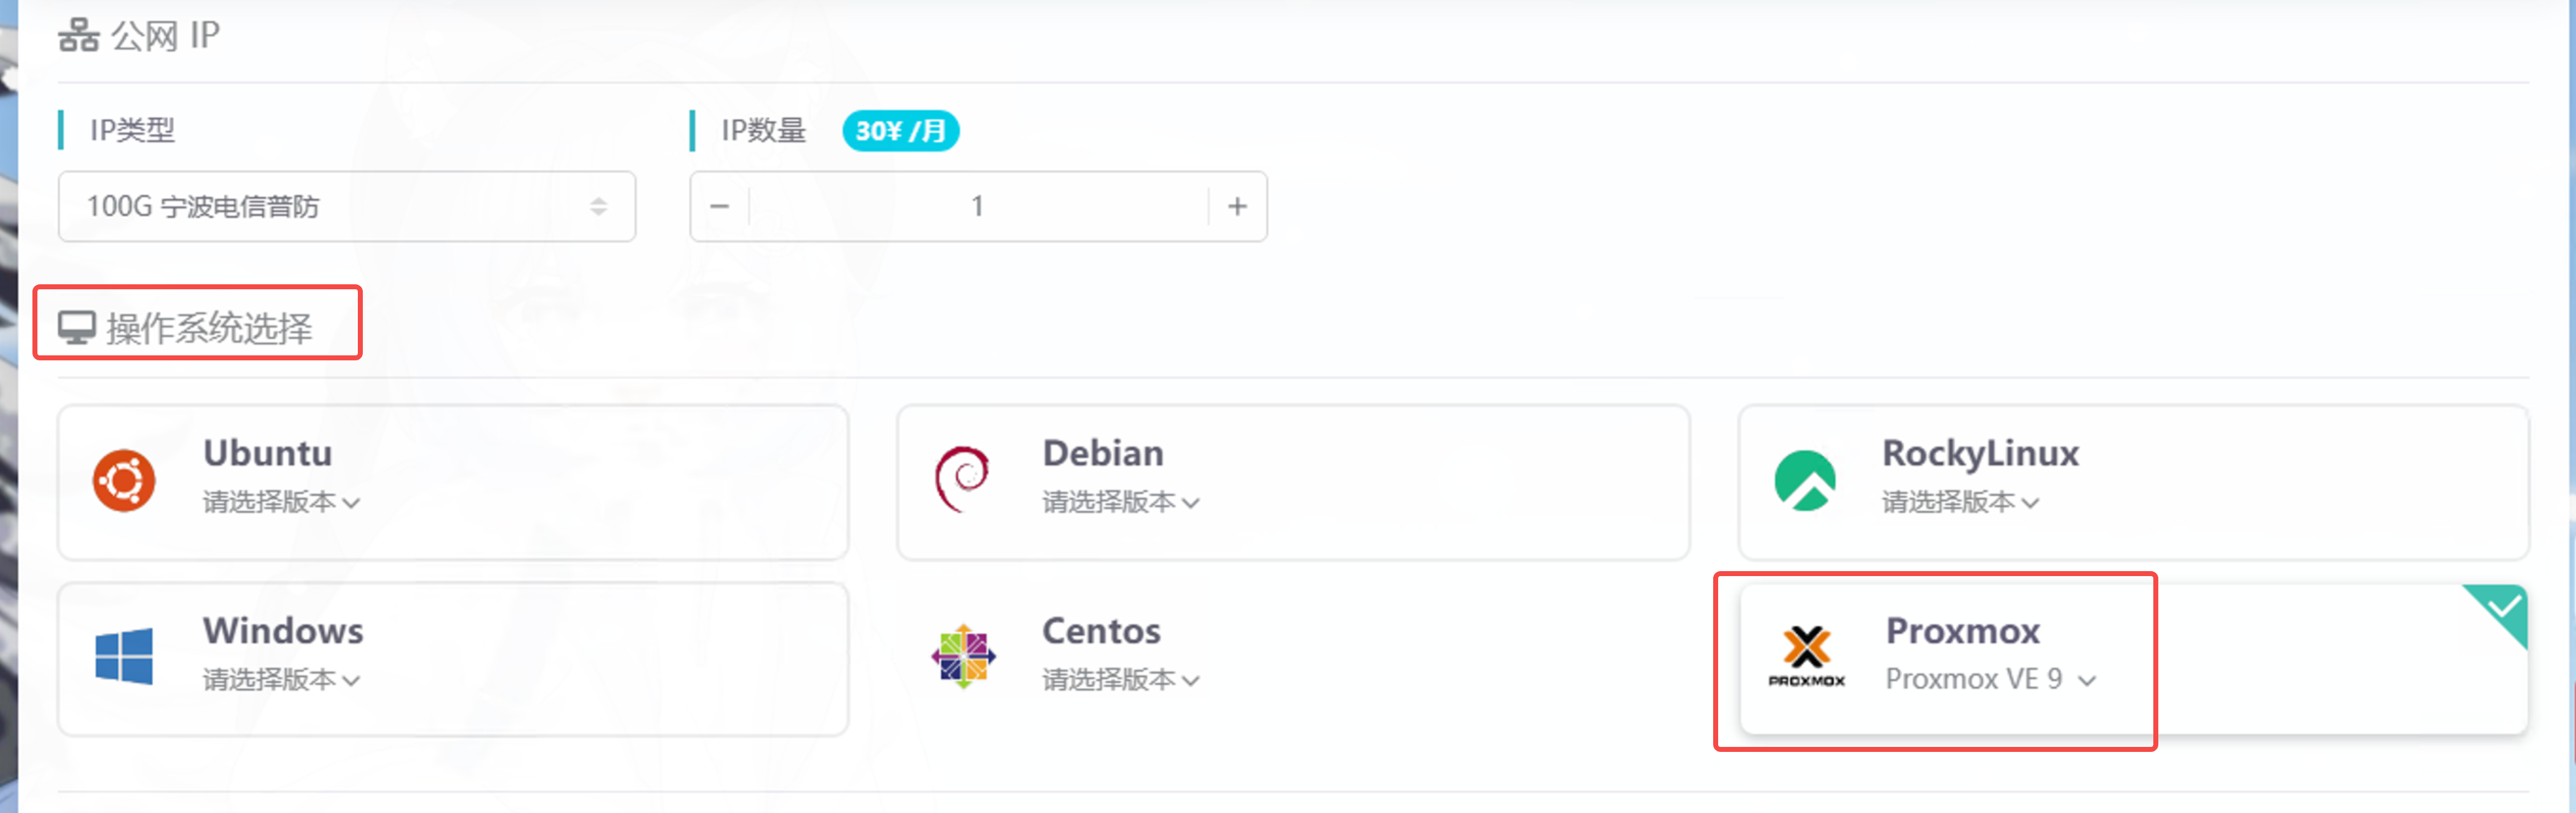Screen dimensions: 2576x813
Task: Open the Proxmox VE 9 version dropdown
Action: tap(1990, 680)
